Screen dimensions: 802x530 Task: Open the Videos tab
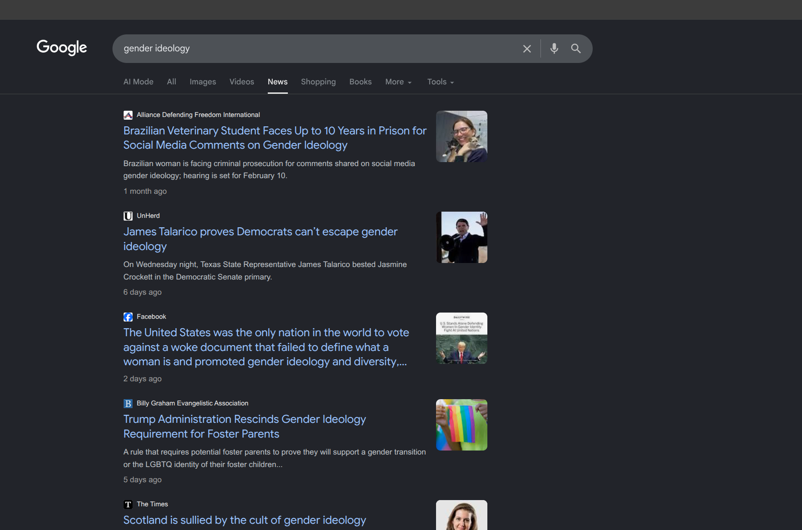coord(241,82)
